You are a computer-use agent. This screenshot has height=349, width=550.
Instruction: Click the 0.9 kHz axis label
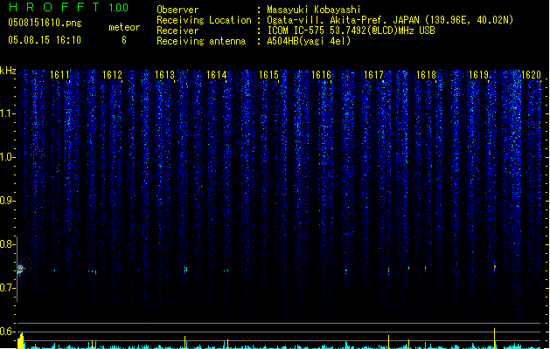7,201
